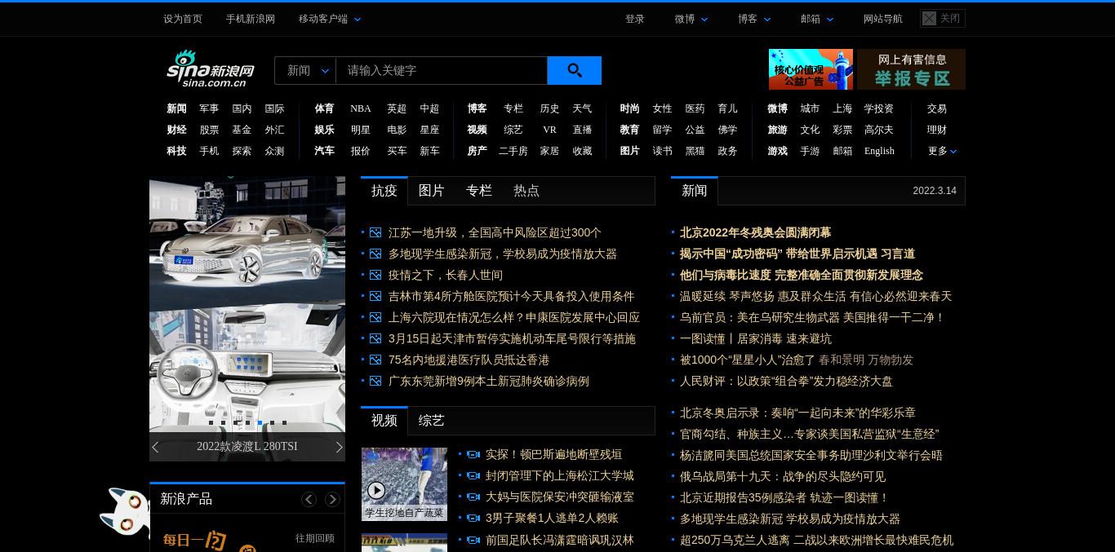Open 俄乌战局第十九天 article
1115x552 pixels.
[783, 476]
